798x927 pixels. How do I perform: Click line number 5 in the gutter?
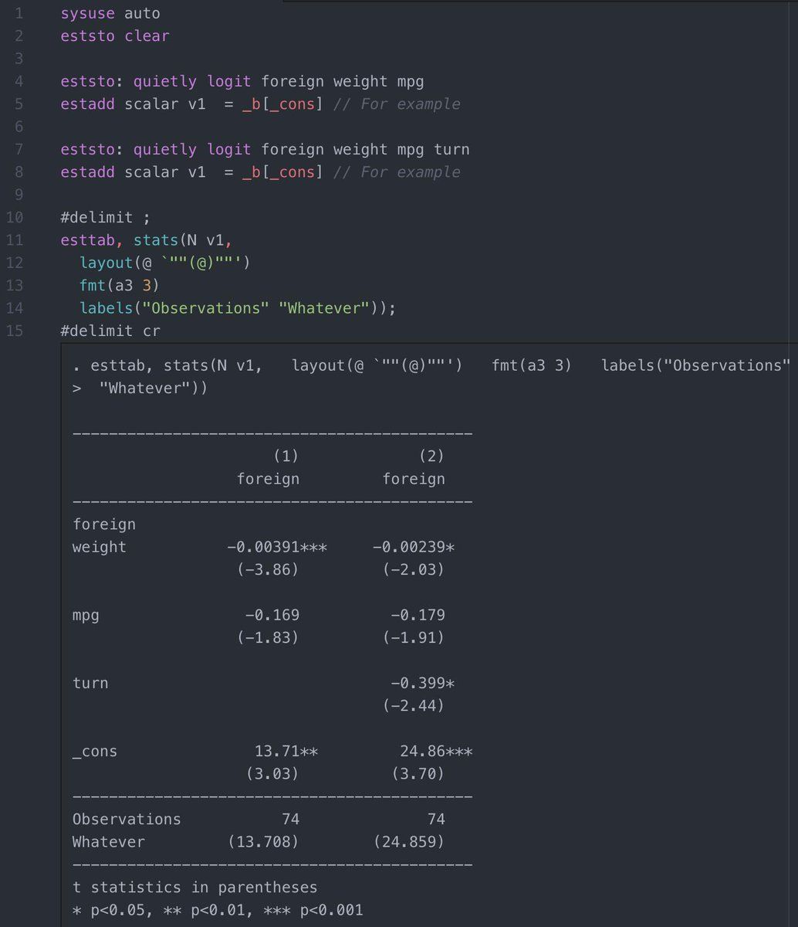(19, 104)
